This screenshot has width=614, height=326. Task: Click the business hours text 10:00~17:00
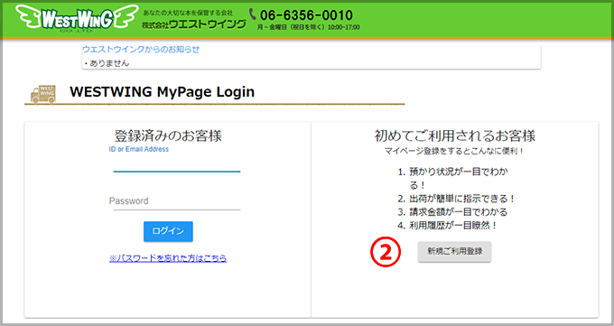click(344, 27)
